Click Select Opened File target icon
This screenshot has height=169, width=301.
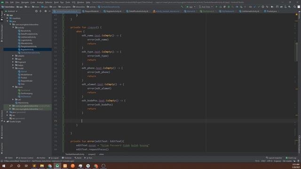[36, 11]
